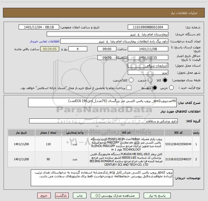The height and width of the screenshot is (201, 208).
Task: Click the جزئیات اطلاعات نیاز header title
Action: [x=184, y=13]
